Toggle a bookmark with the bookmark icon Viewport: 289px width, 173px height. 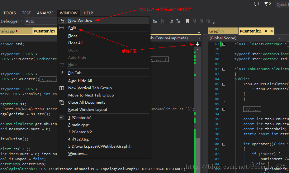187,21
